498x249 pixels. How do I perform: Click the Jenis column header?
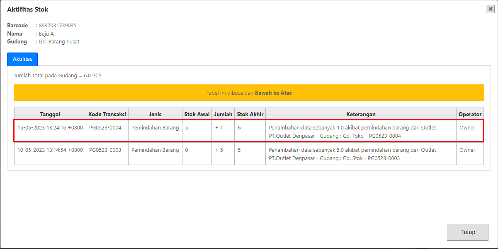155,114
